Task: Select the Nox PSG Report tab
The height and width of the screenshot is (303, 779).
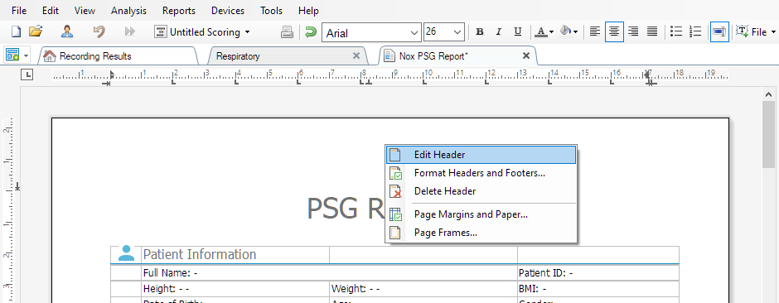Action: click(x=457, y=56)
